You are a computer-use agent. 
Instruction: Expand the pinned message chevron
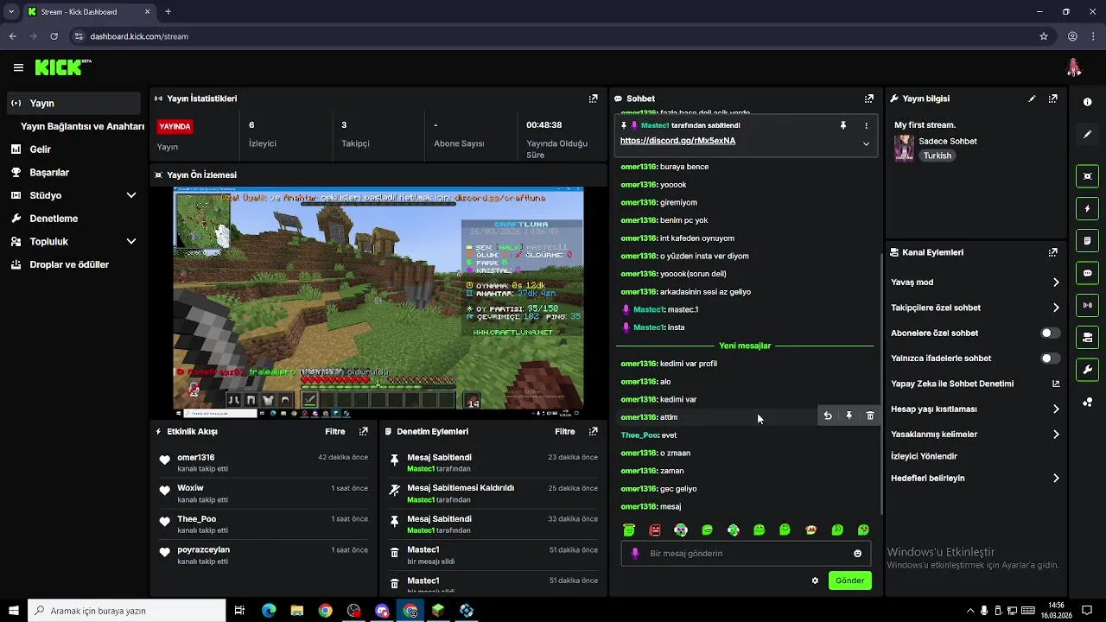pyautogui.click(x=866, y=143)
